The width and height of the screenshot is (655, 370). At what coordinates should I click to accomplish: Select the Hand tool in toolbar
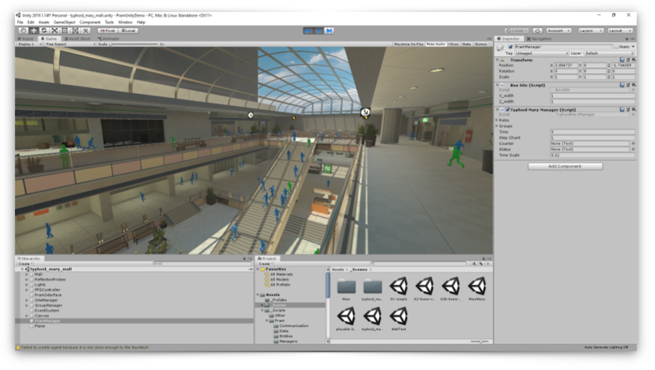23,31
